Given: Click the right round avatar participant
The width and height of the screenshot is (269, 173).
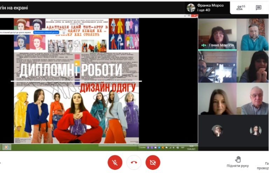Looking at the screenshot, I should [256, 131].
